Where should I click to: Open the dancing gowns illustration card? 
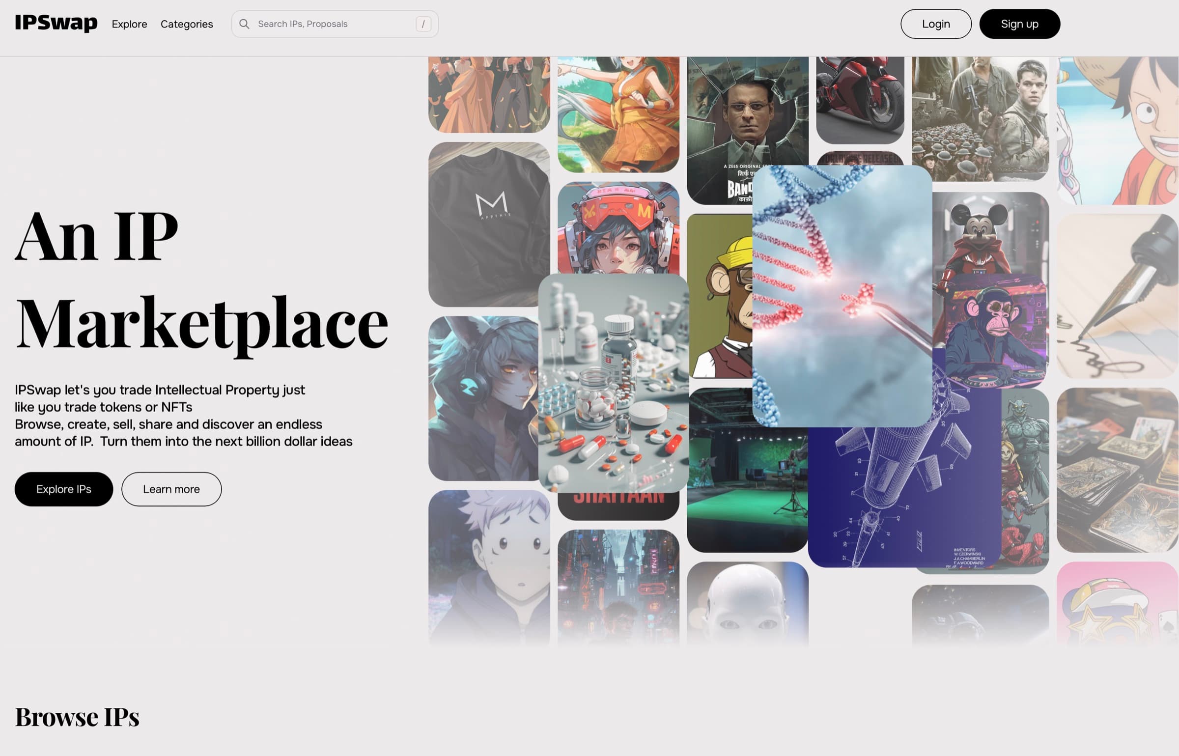[x=489, y=94]
